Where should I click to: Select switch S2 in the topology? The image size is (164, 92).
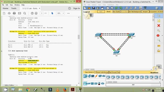click(x=116, y=52)
